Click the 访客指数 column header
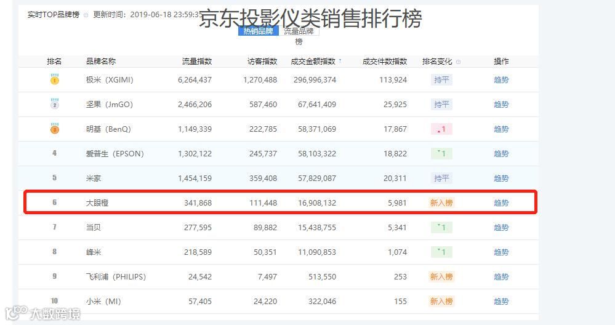 pyautogui.click(x=262, y=61)
